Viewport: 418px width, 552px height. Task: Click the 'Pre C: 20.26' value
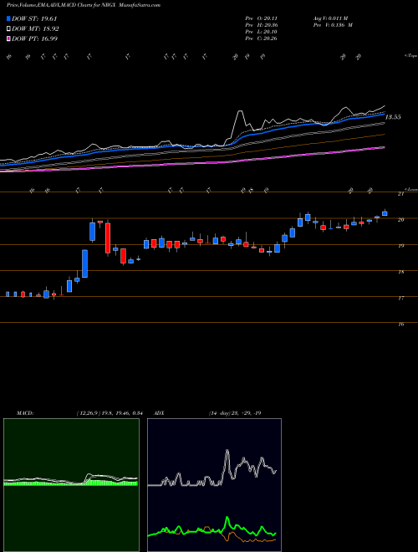(x=261, y=38)
